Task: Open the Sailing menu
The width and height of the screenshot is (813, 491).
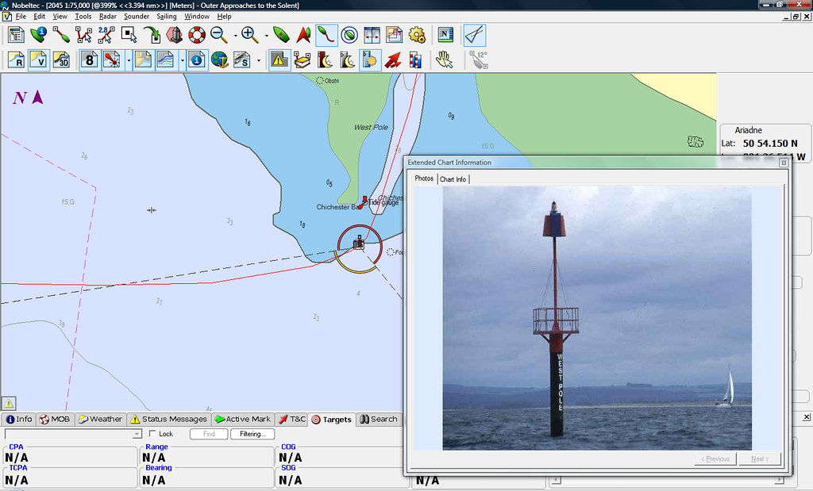Action: [x=167, y=17]
